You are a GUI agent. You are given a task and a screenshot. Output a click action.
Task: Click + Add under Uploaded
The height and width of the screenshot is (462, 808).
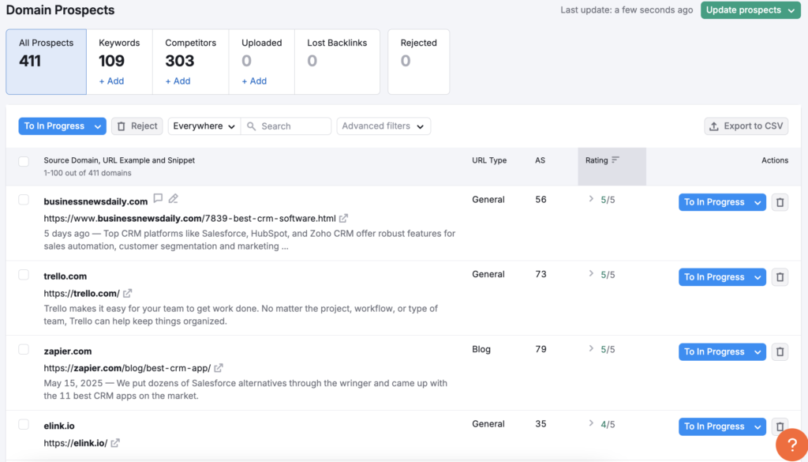click(x=254, y=81)
